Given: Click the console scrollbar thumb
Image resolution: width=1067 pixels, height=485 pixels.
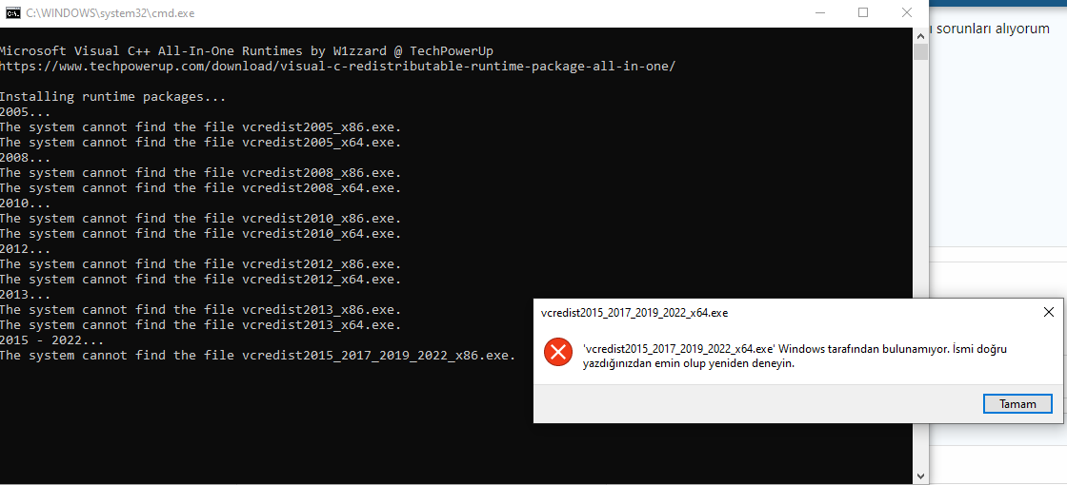Looking at the screenshot, I should pyautogui.click(x=920, y=51).
